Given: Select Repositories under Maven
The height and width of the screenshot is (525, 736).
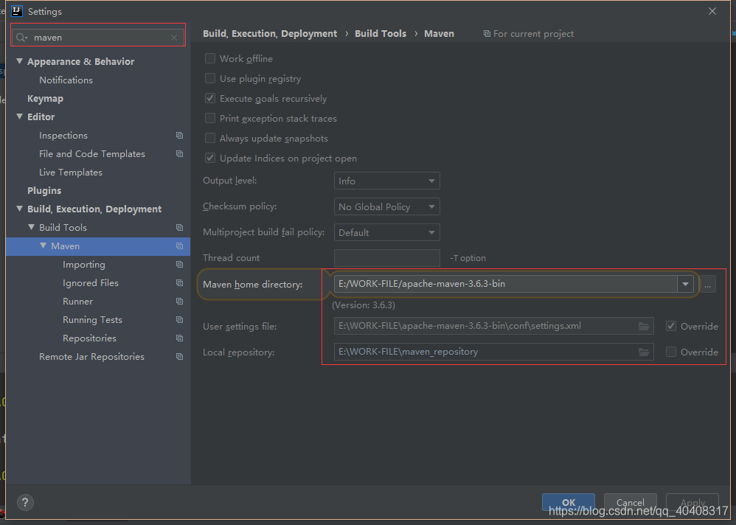Looking at the screenshot, I should click(x=90, y=338).
